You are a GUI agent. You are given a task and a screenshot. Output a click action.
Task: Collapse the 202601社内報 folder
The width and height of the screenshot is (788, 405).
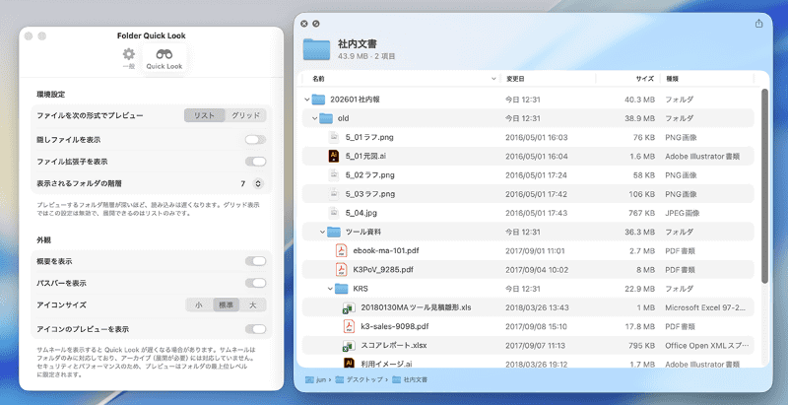(307, 100)
